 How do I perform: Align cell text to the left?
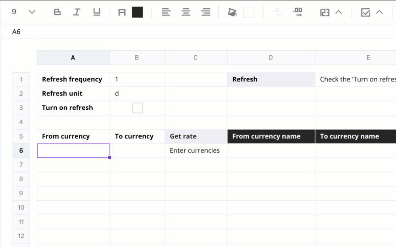pos(166,12)
